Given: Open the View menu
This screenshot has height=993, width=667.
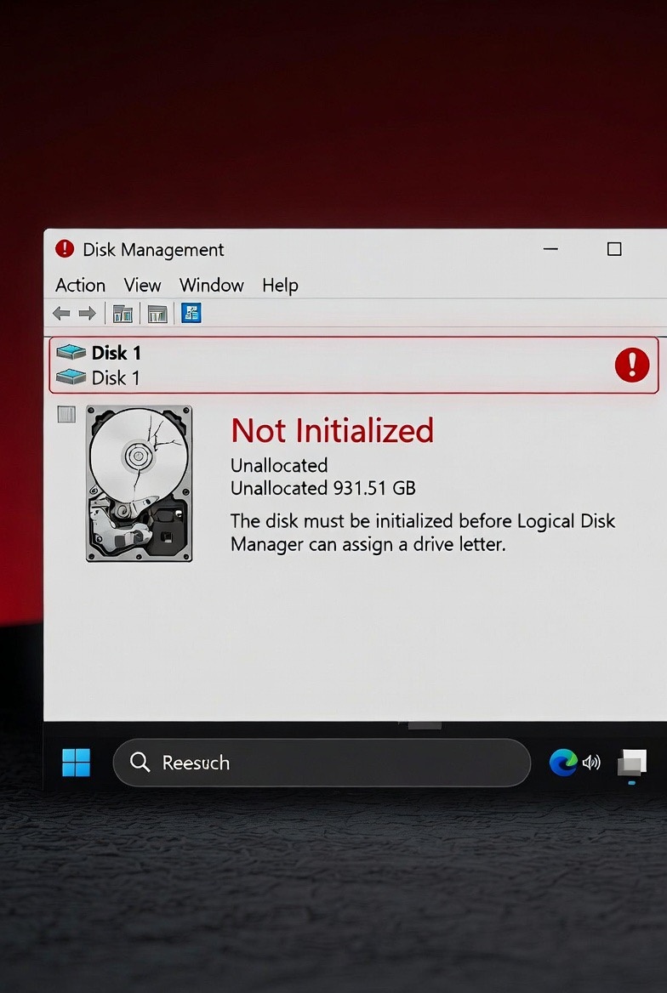Looking at the screenshot, I should tap(143, 285).
